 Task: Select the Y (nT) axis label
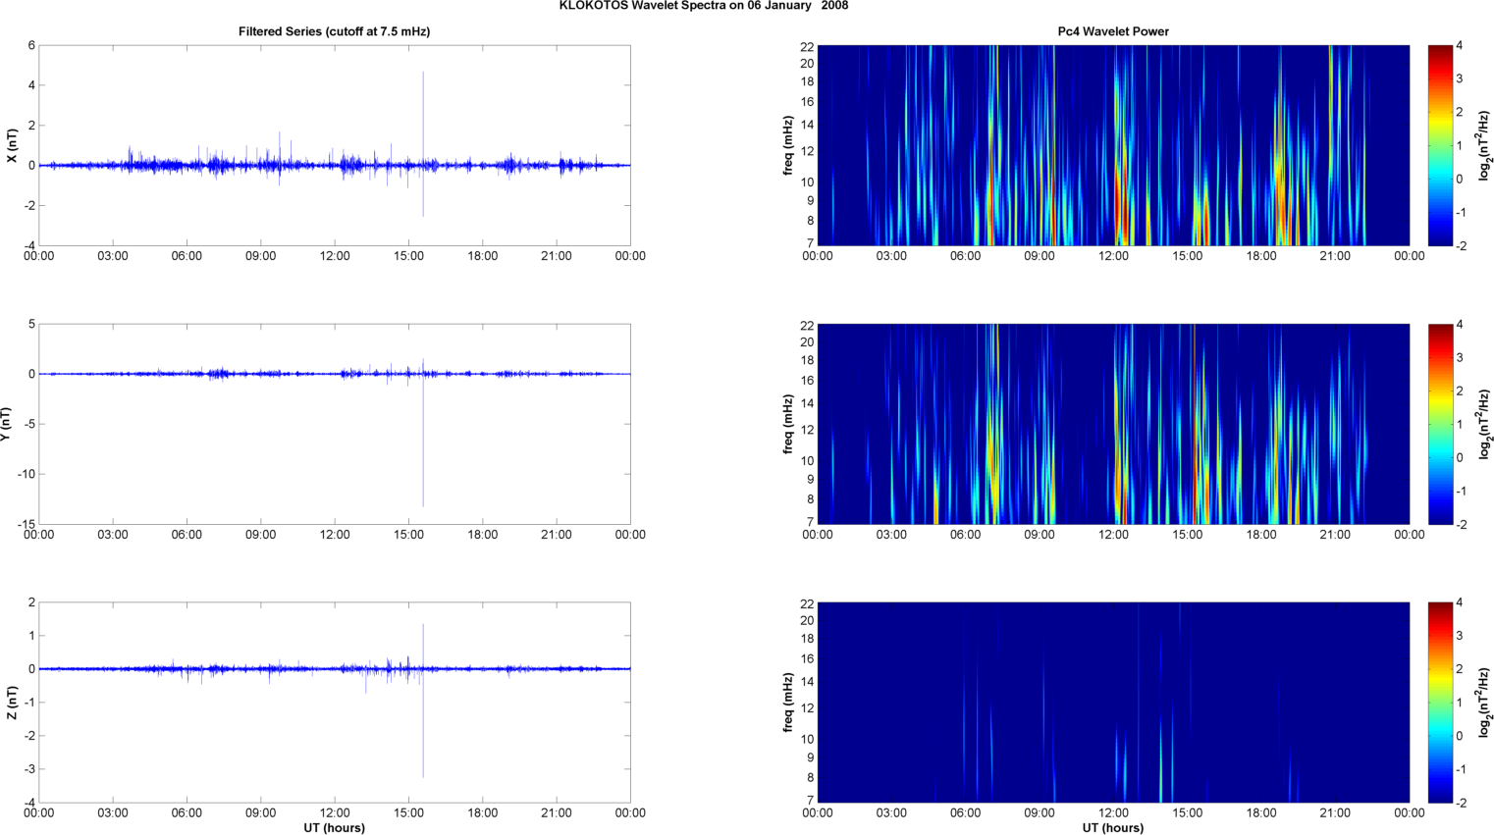(x=6, y=424)
